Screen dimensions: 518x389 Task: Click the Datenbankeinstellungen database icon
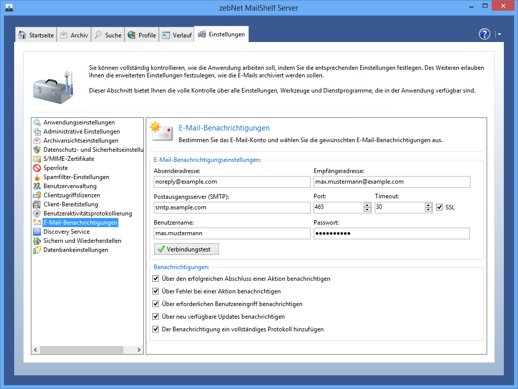coord(37,250)
